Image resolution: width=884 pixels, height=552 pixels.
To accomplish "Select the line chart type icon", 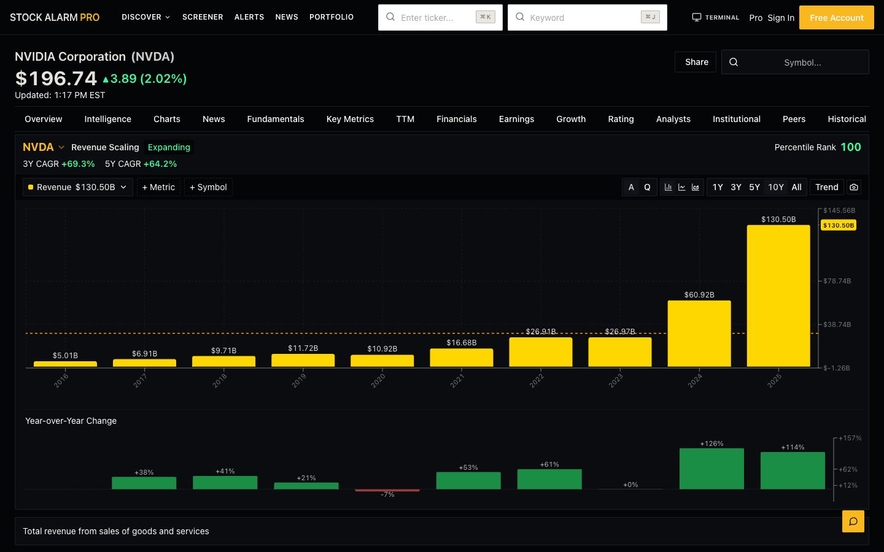I will tap(681, 187).
